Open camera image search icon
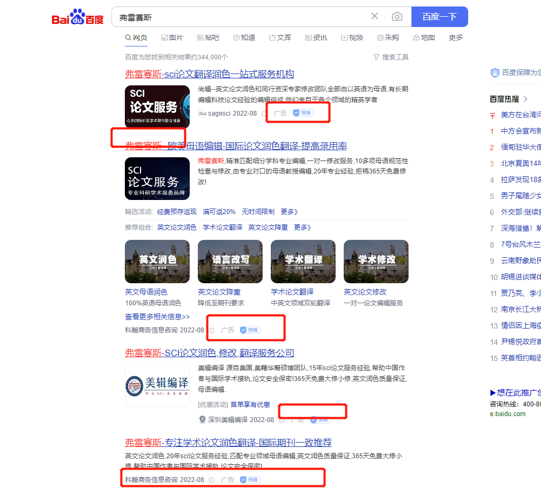 point(397,17)
